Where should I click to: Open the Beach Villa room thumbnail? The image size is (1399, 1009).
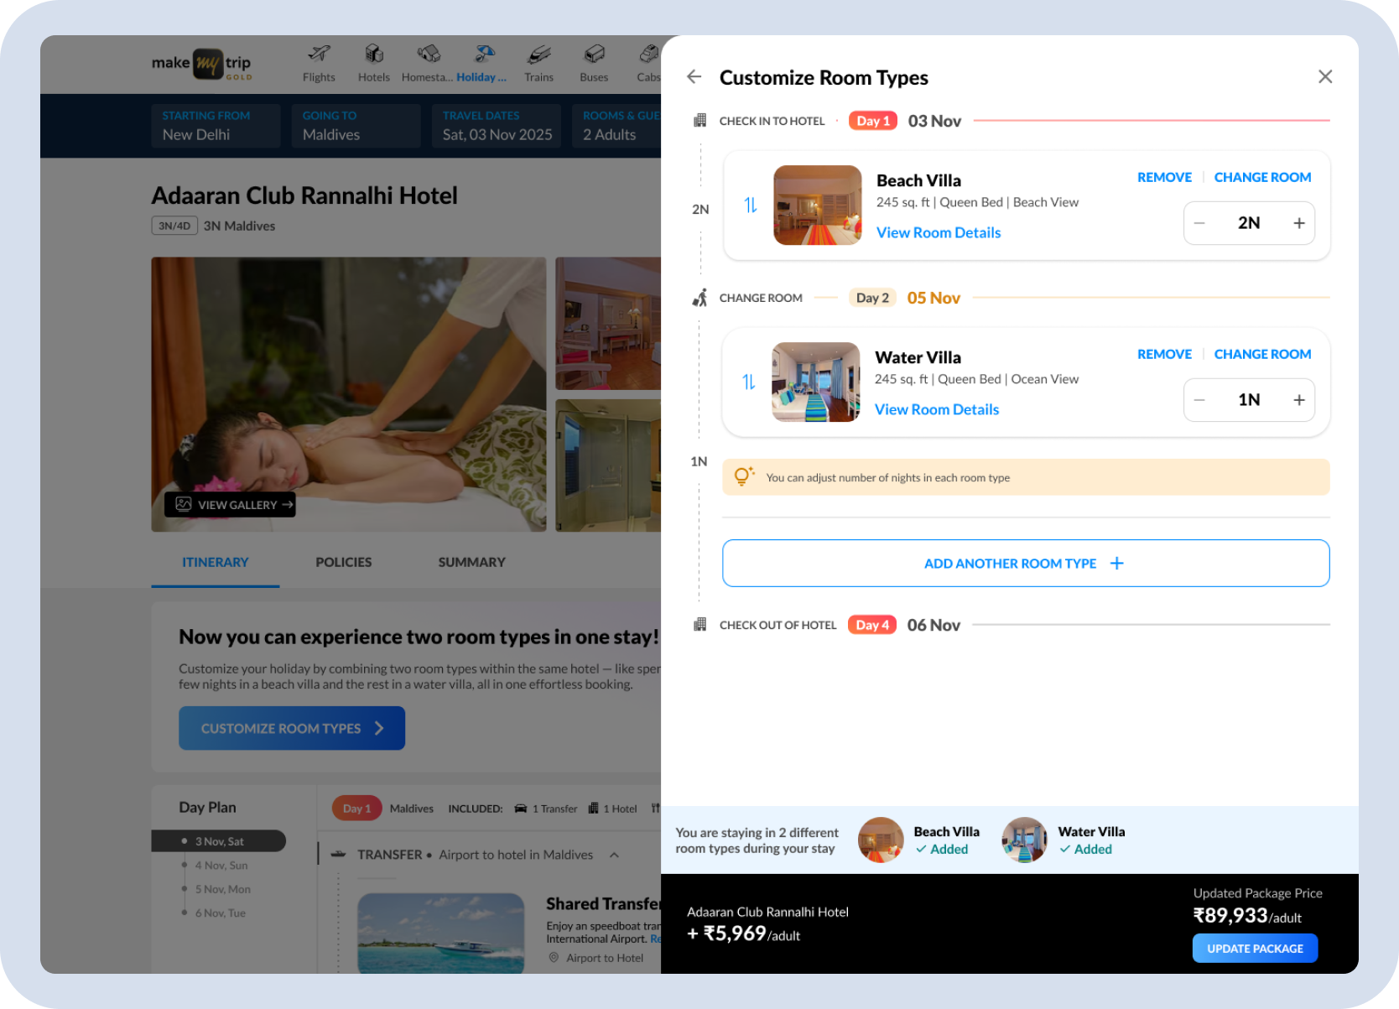coord(818,205)
